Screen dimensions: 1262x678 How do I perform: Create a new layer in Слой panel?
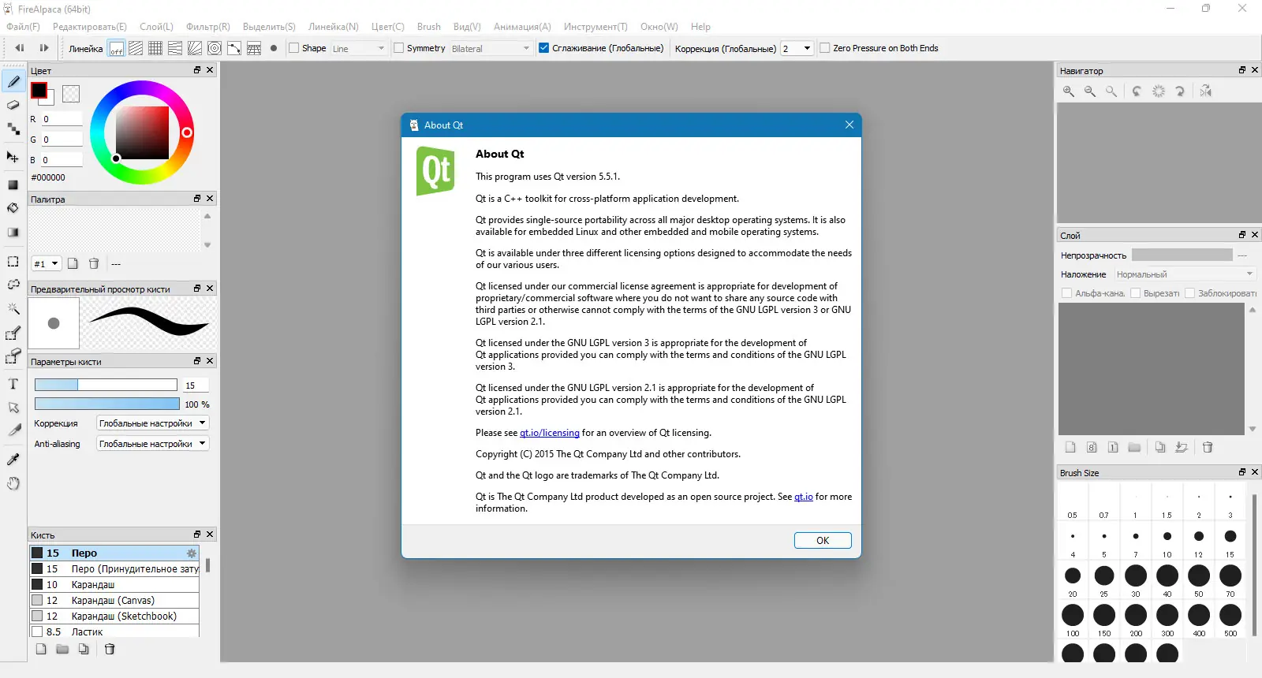[x=1070, y=447]
